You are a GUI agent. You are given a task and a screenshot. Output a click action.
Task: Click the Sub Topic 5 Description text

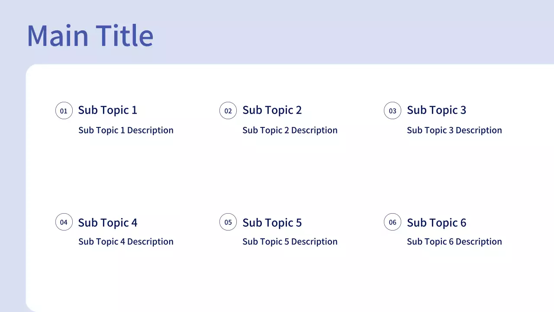pos(290,241)
